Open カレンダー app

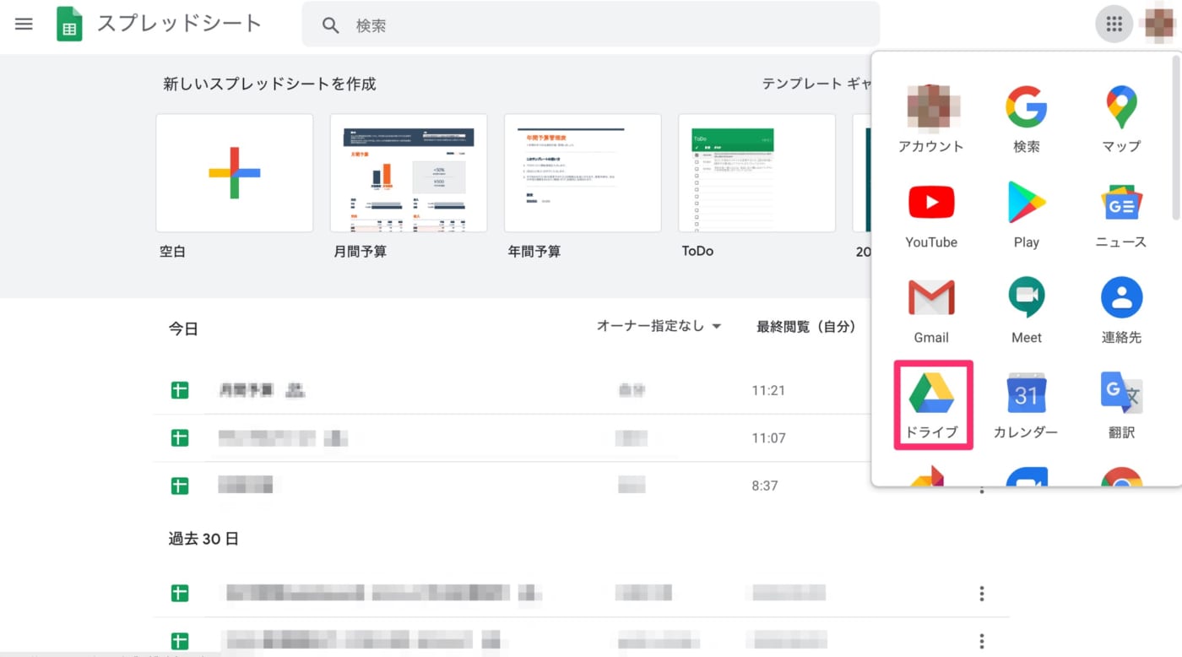tap(1027, 405)
